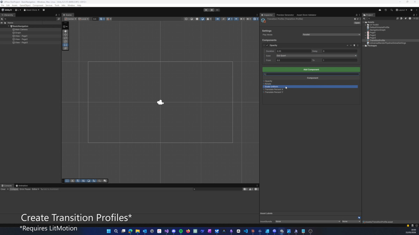This screenshot has width=419, height=235.
Task: Choose Translate Percent X from the component list
Action: pos(310,89)
